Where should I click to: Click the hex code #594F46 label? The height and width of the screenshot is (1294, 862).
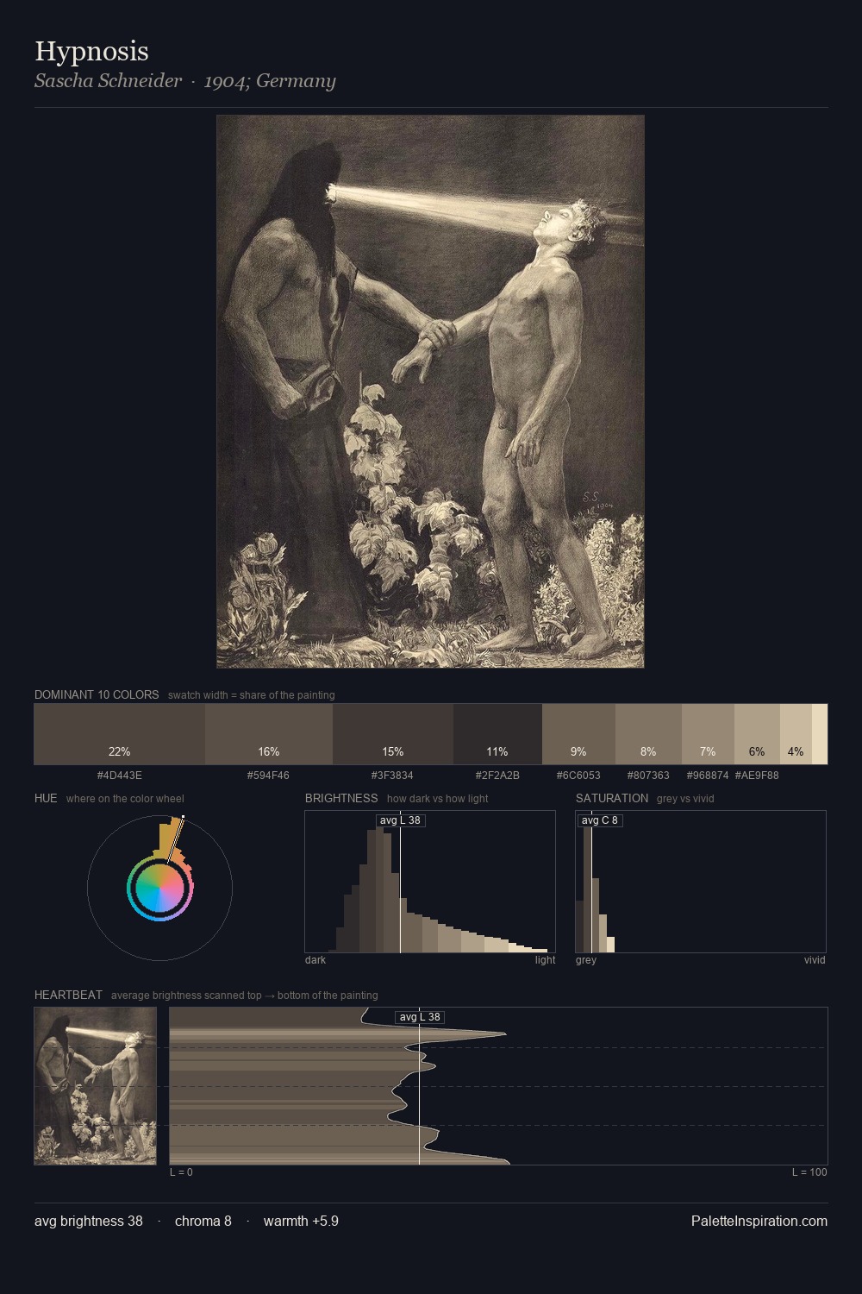pyautogui.click(x=268, y=776)
